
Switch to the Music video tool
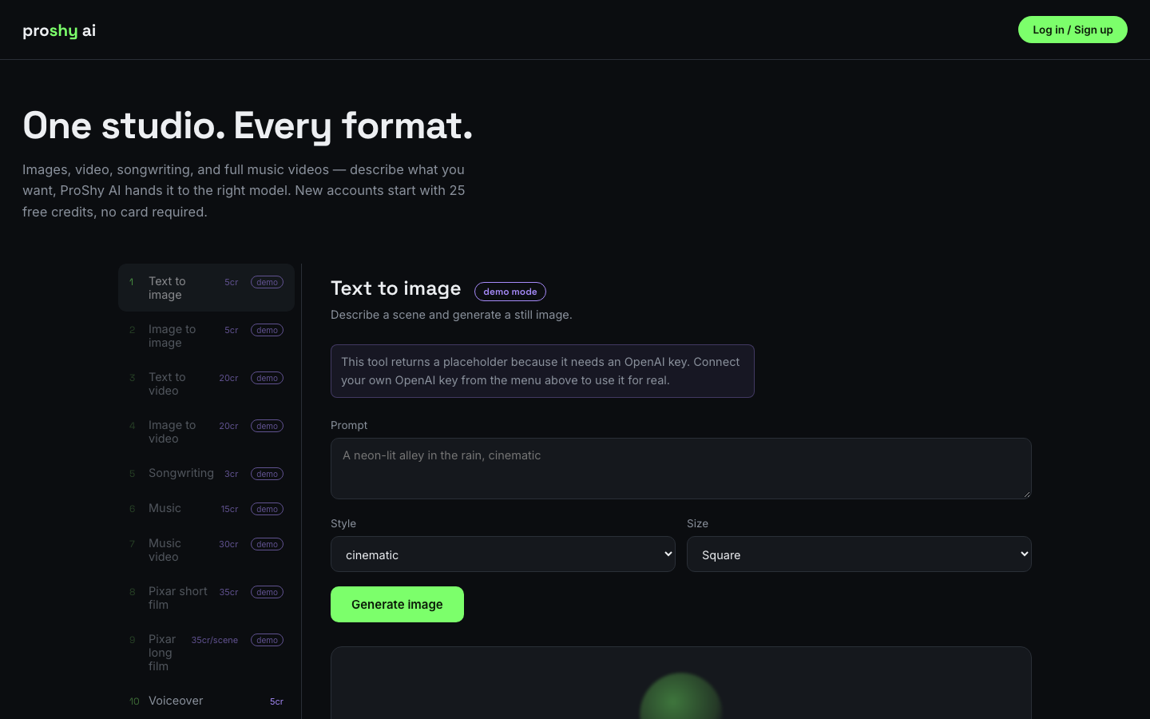(206, 550)
